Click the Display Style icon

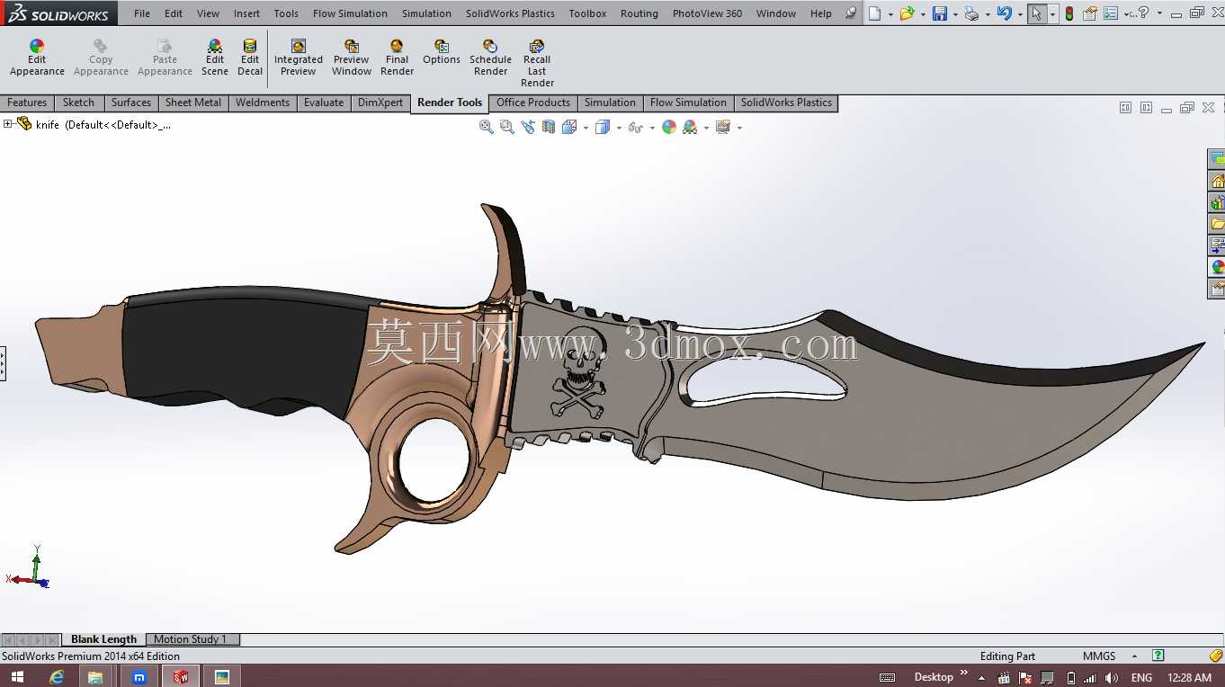(603, 128)
